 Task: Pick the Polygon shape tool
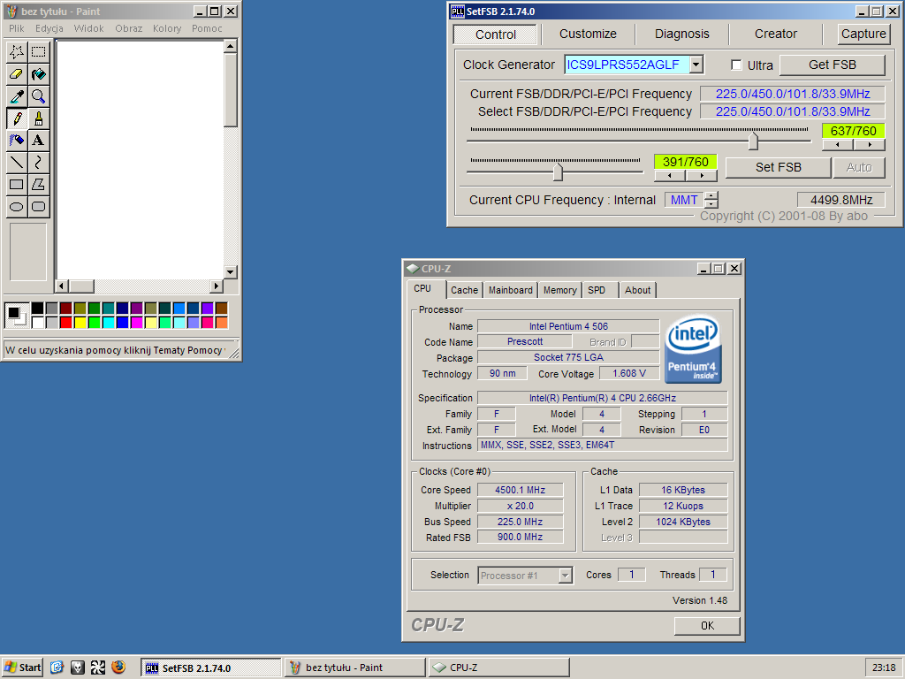pyautogui.click(x=39, y=185)
